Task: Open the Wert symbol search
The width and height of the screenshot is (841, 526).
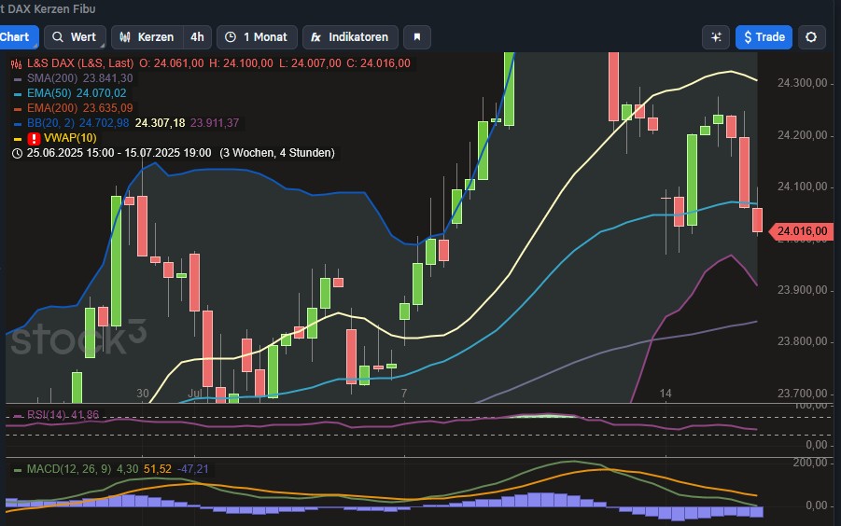Action: click(x=75, y=37)
